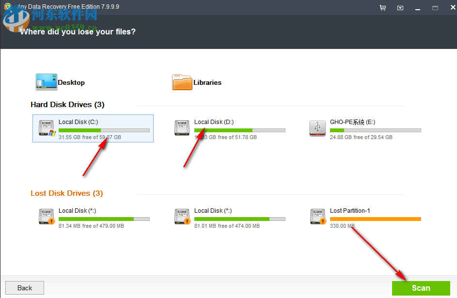Click the Local Disk (D:) label
Viewport: 457px width, 298px height.
pos(214,122)
